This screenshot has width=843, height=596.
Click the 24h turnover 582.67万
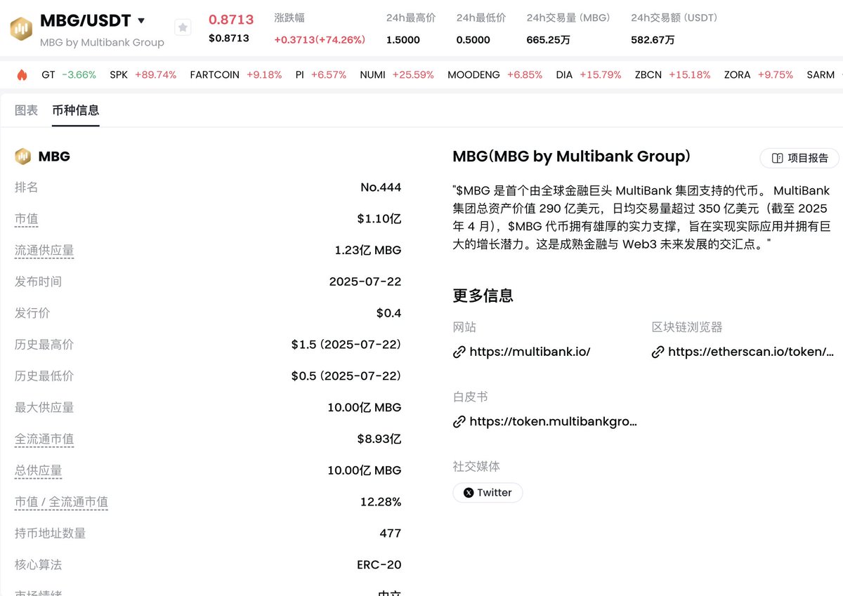tap(653, 39)
